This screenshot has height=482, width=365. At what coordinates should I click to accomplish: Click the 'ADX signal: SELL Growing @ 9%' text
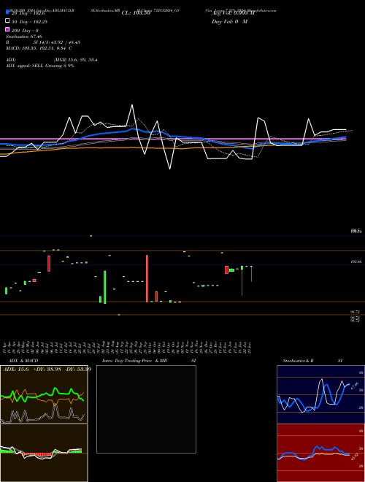click(x=40, y=66)
